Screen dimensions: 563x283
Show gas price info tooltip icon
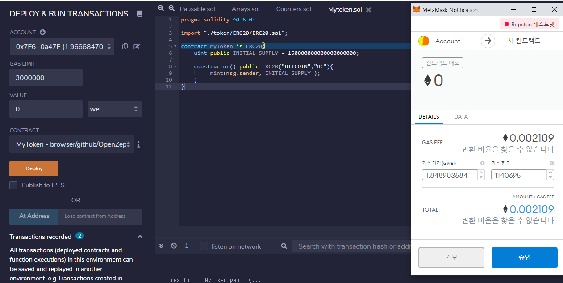[x=482, y=163]
